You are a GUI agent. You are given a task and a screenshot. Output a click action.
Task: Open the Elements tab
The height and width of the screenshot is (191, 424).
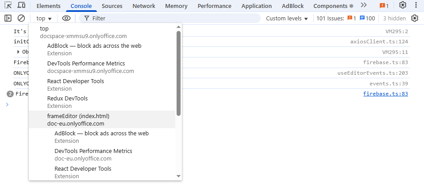[48, 6]
